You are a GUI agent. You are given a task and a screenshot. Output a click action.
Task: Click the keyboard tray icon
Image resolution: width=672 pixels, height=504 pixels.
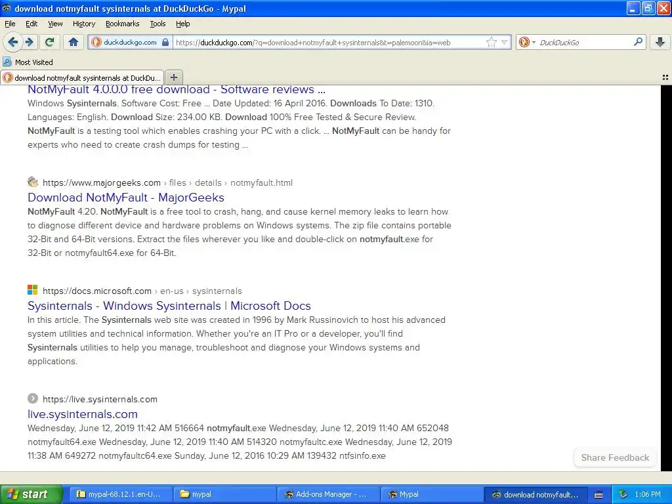click(598, 495)
